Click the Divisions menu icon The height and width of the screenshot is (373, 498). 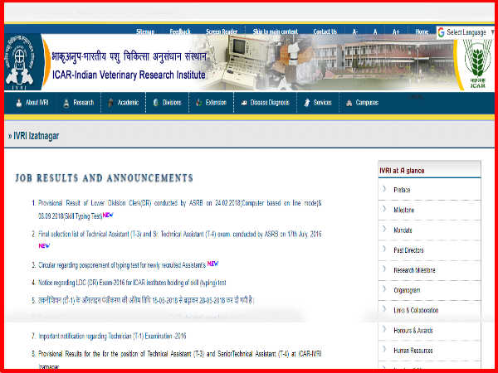(x=156, y=103)
